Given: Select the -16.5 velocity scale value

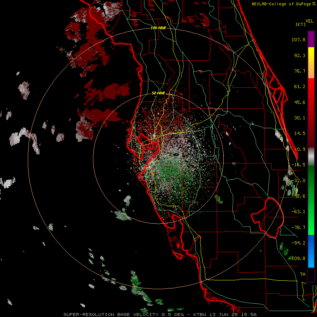Looking at the screenshot, I should (298, 165).
